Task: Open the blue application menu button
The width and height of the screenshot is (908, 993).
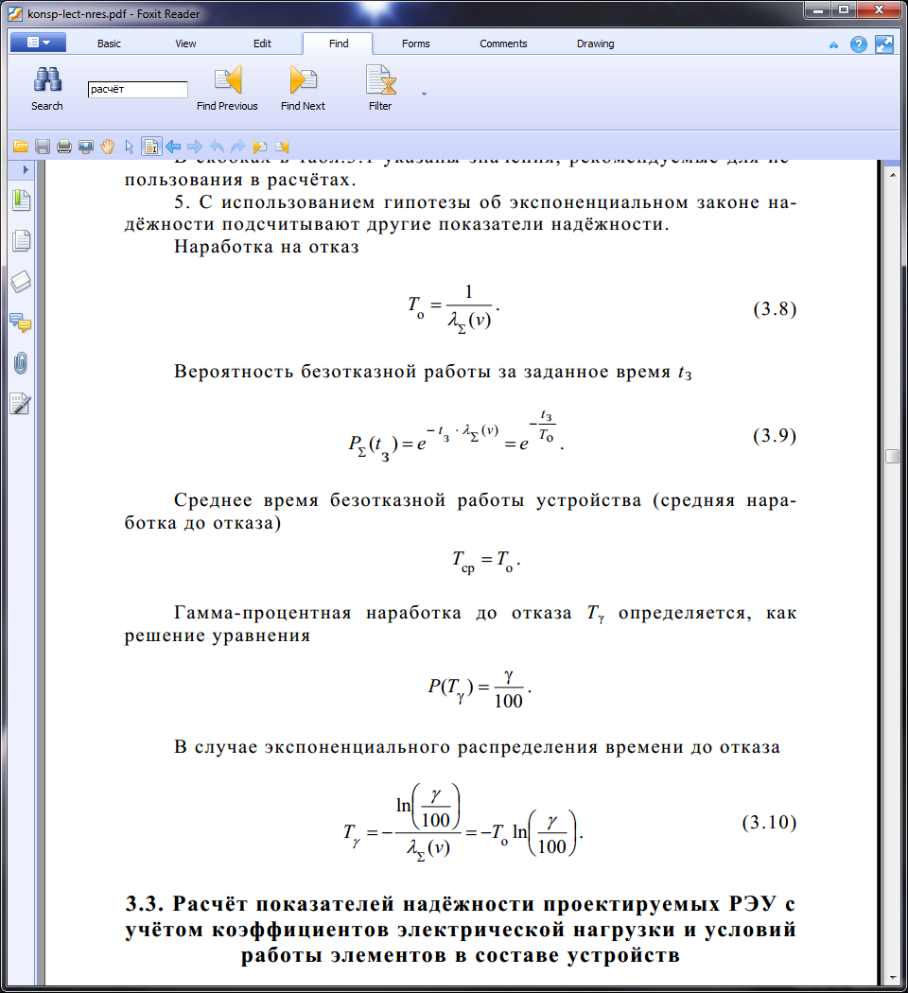Action: pyautogui.click(x=38, y=43)
